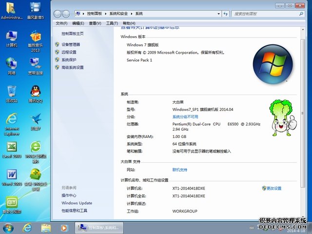Open the 文件(F) menu
The height and width of the screenshot is (234, 312).
pos(61,23)
